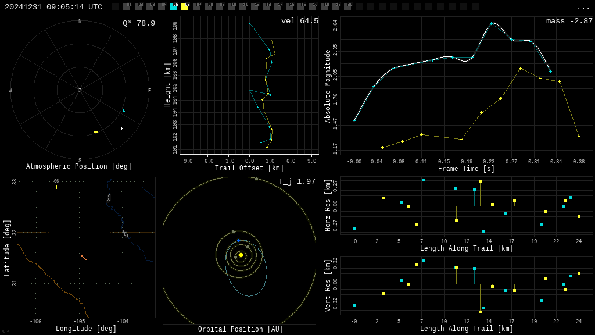This screenshot has height=335, width=595.
Task: Click the vel 64.5 readout
Action: click(299, 22)
